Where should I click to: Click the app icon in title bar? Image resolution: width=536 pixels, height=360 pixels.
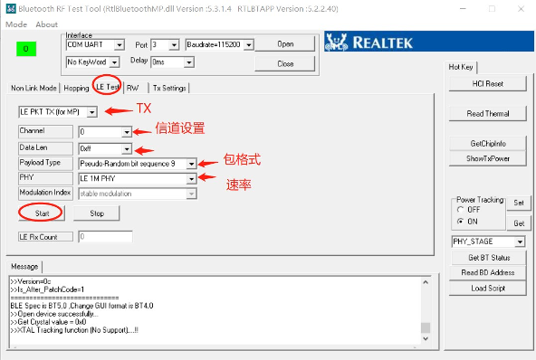11,8
